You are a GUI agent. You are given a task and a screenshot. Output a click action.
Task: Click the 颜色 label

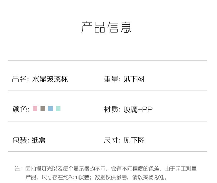(x=20, y=109)
